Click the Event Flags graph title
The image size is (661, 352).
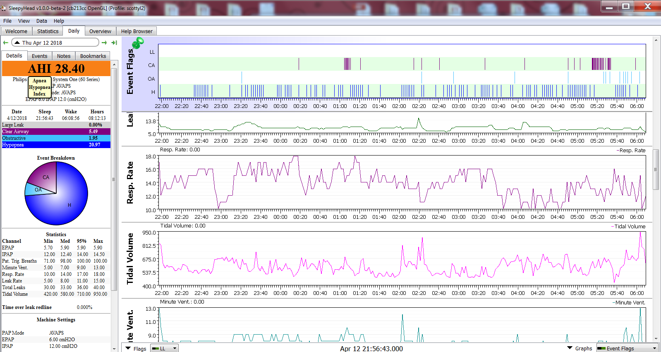click(130, 72)
